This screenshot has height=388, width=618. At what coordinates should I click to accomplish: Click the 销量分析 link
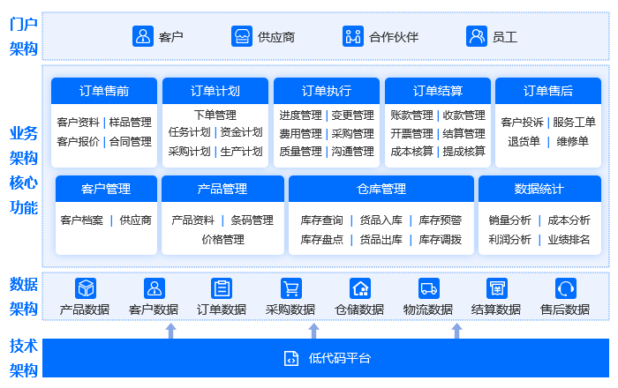(509, 220)
